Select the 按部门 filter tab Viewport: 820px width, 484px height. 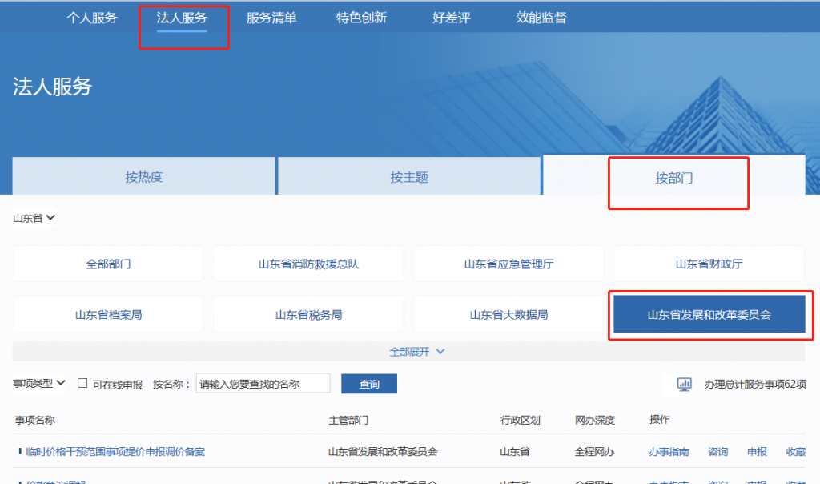pyautogui.click(x=674, y=177)
